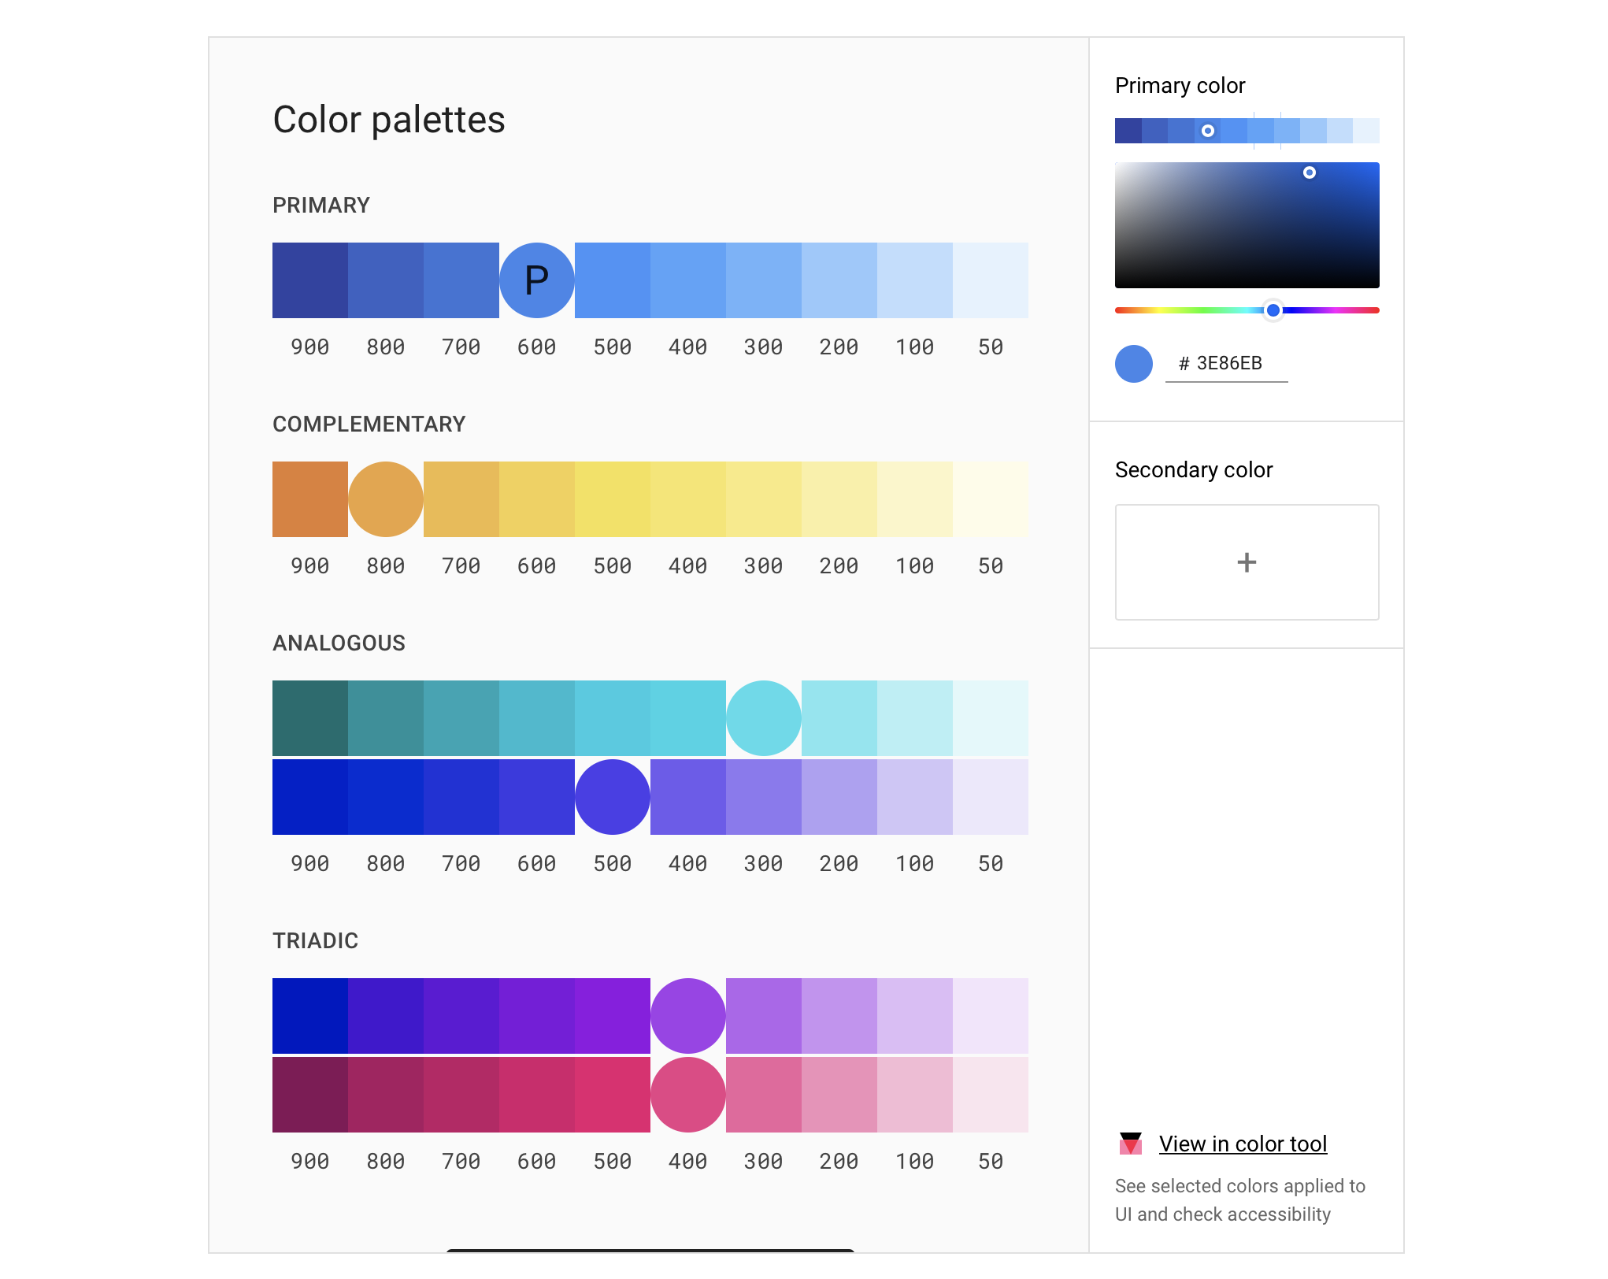Select analogous indigo 500 circle swatch
This screenshot has height=1279, width=1608.
tap(613, 797)
